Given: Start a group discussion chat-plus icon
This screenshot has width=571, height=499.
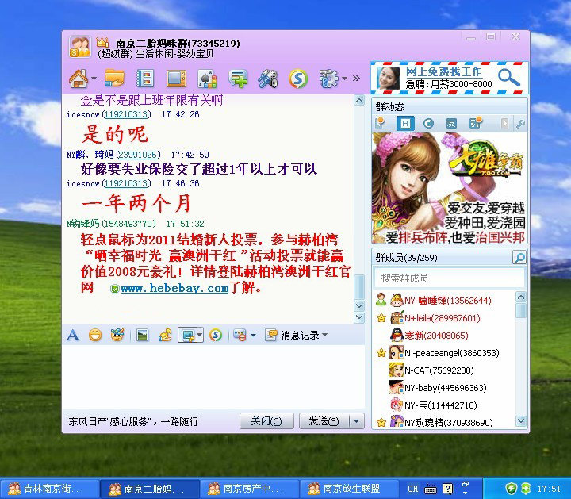Looking at the screenshot, I should tap(238, 79).
